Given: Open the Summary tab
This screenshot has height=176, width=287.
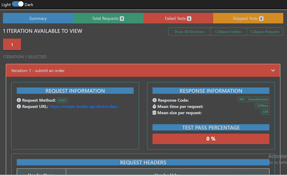Looking at the screenshot, I should pyautogui.click(x=38, y=18).
